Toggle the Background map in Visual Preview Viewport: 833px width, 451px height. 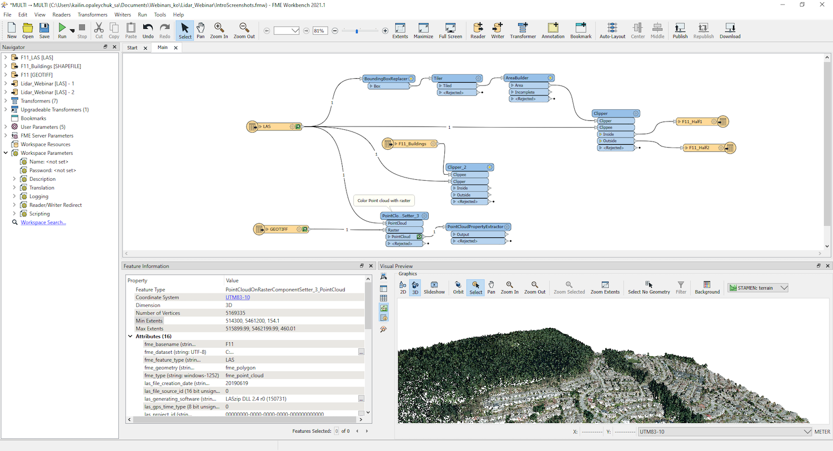(x=706, y=287)
